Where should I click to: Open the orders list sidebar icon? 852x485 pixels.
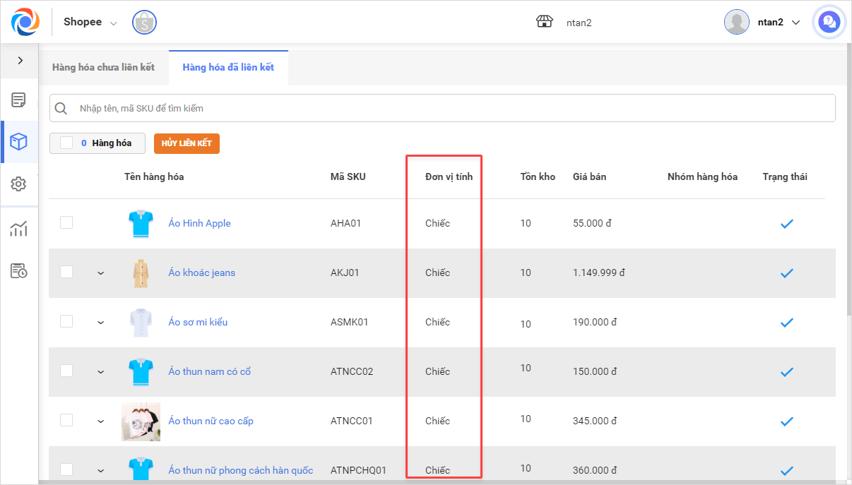pos(19,100)
